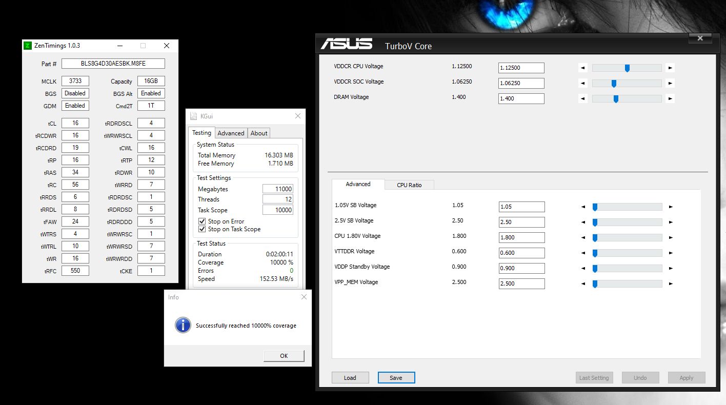Increase VDDCR CPU Voltage with right arrow
Image resolution: width=726 pixels, height=405 pixels.
coord(670,68)
